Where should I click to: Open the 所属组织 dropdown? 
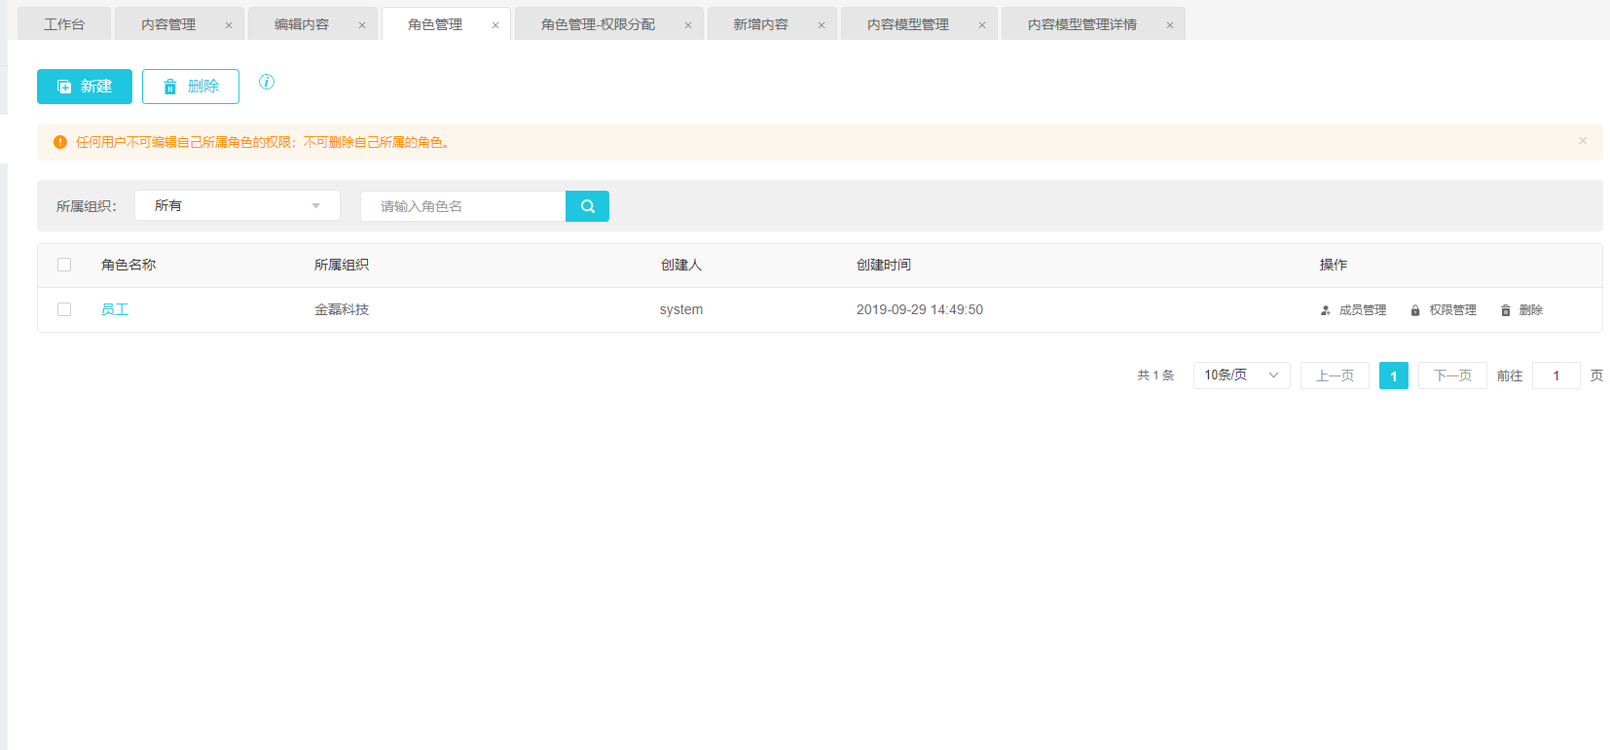tap(238, 205)
